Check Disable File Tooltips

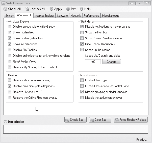10,50
